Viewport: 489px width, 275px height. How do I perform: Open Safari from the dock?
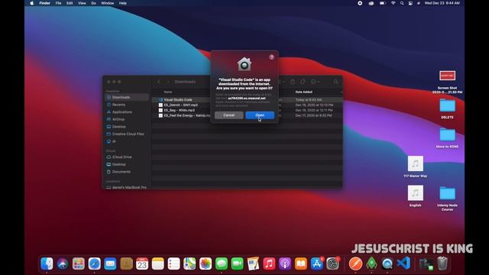point(94,264)
